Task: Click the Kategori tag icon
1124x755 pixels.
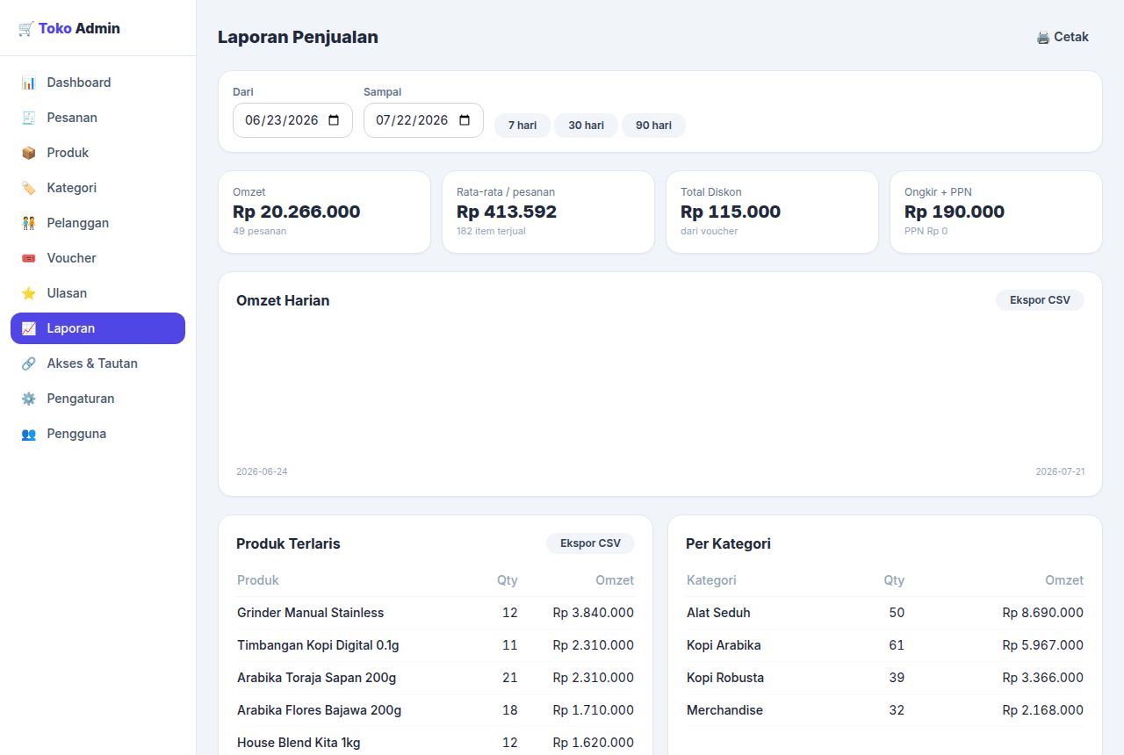Action: [29, 188]
